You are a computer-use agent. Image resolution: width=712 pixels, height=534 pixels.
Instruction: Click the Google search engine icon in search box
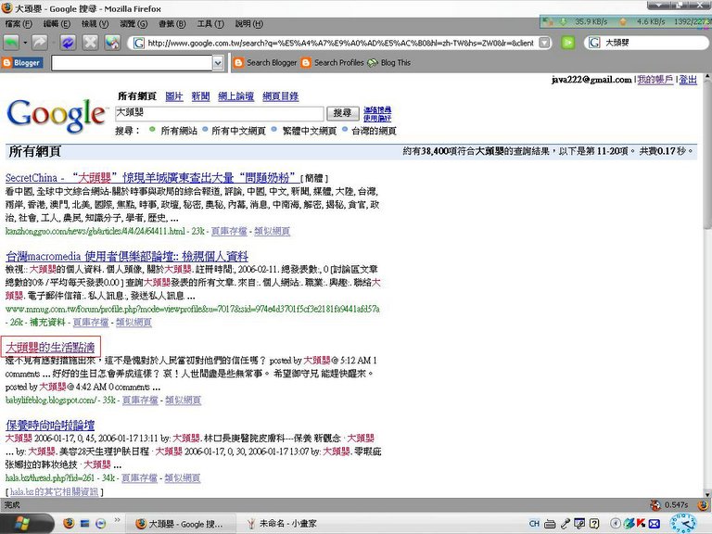click(594, 43)
